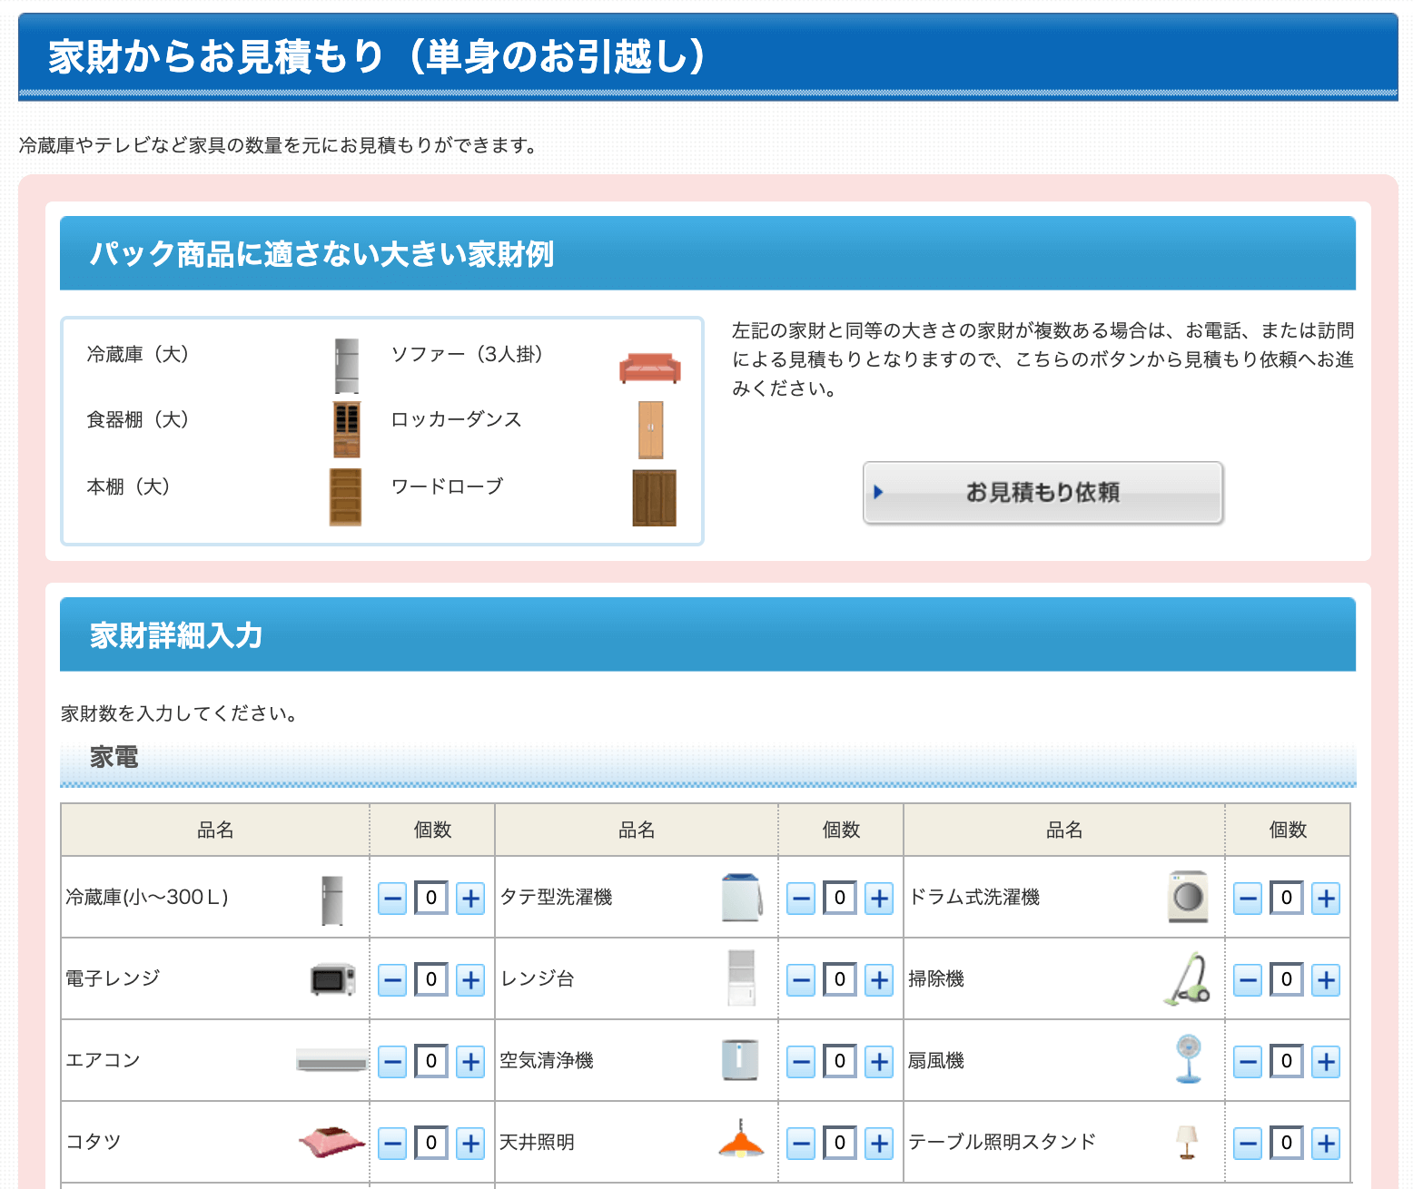Reduce レンジ台 quantity using minus
This screenshot has height=1189, width=1413.
tap(801, 980)
